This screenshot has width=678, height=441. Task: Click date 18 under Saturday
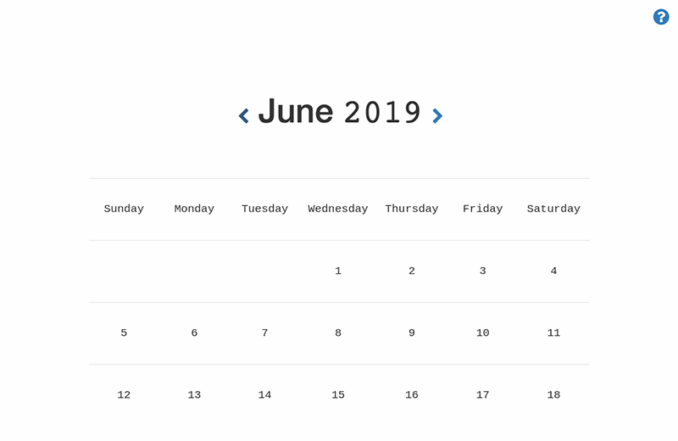click(553, 394)
